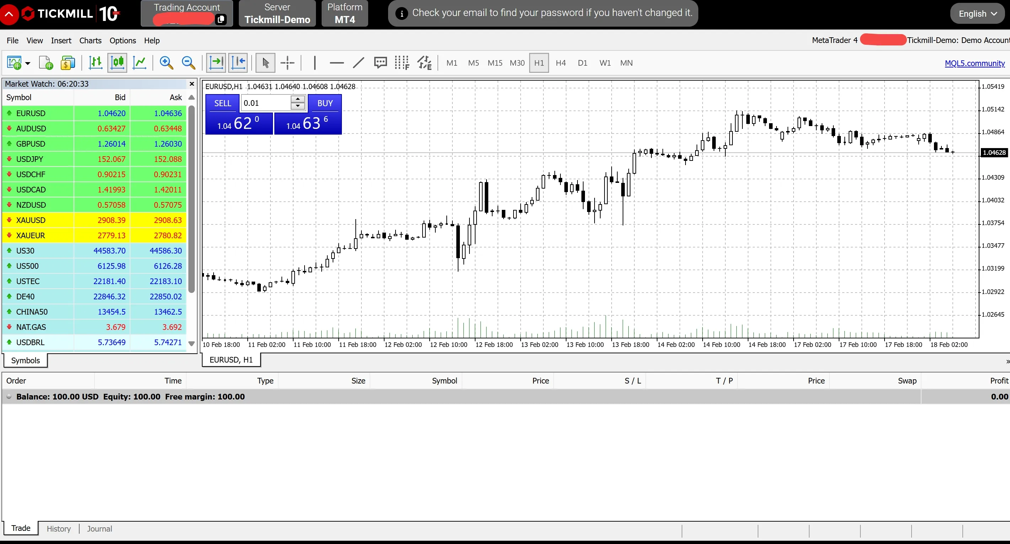Set timeframe to M15
Image resolution: width=1010 pixels, height=544 pixels.
point(495,63)
